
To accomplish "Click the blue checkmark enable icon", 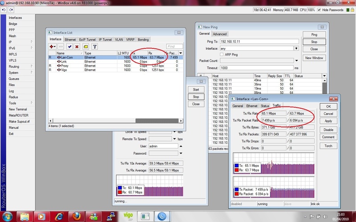I will (69, 46).
